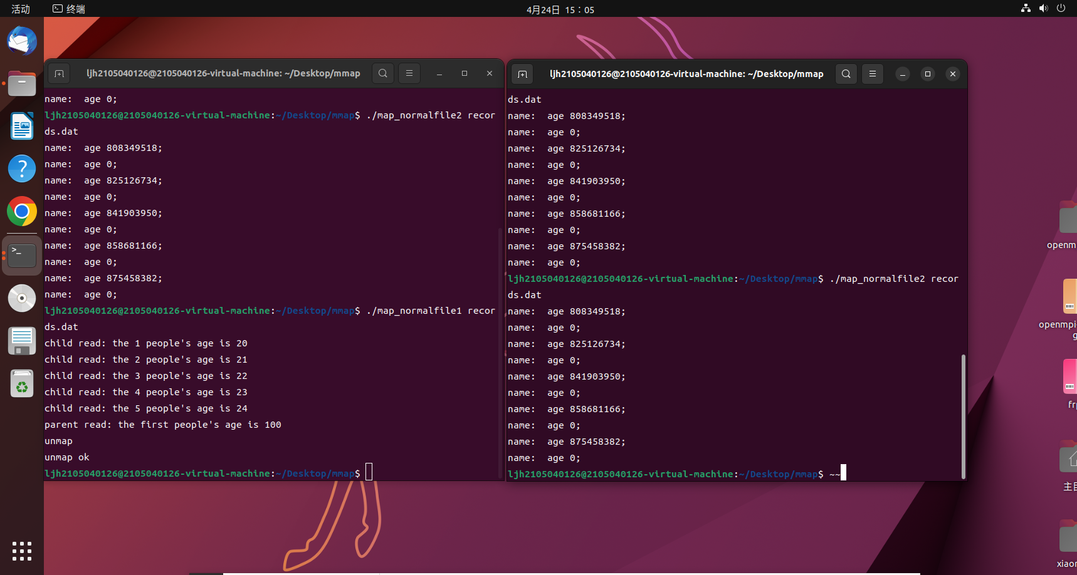Search in the right terminal window

(x=846, y=74)
